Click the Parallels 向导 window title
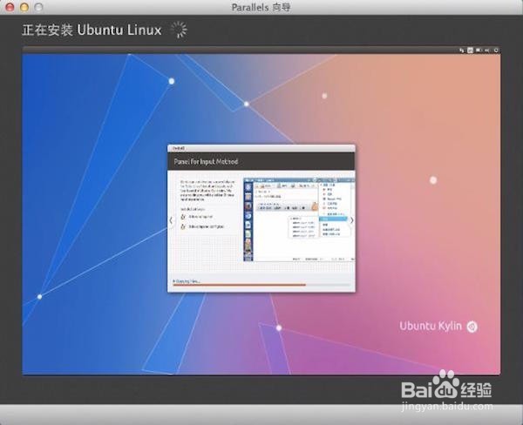 [261, 7]
